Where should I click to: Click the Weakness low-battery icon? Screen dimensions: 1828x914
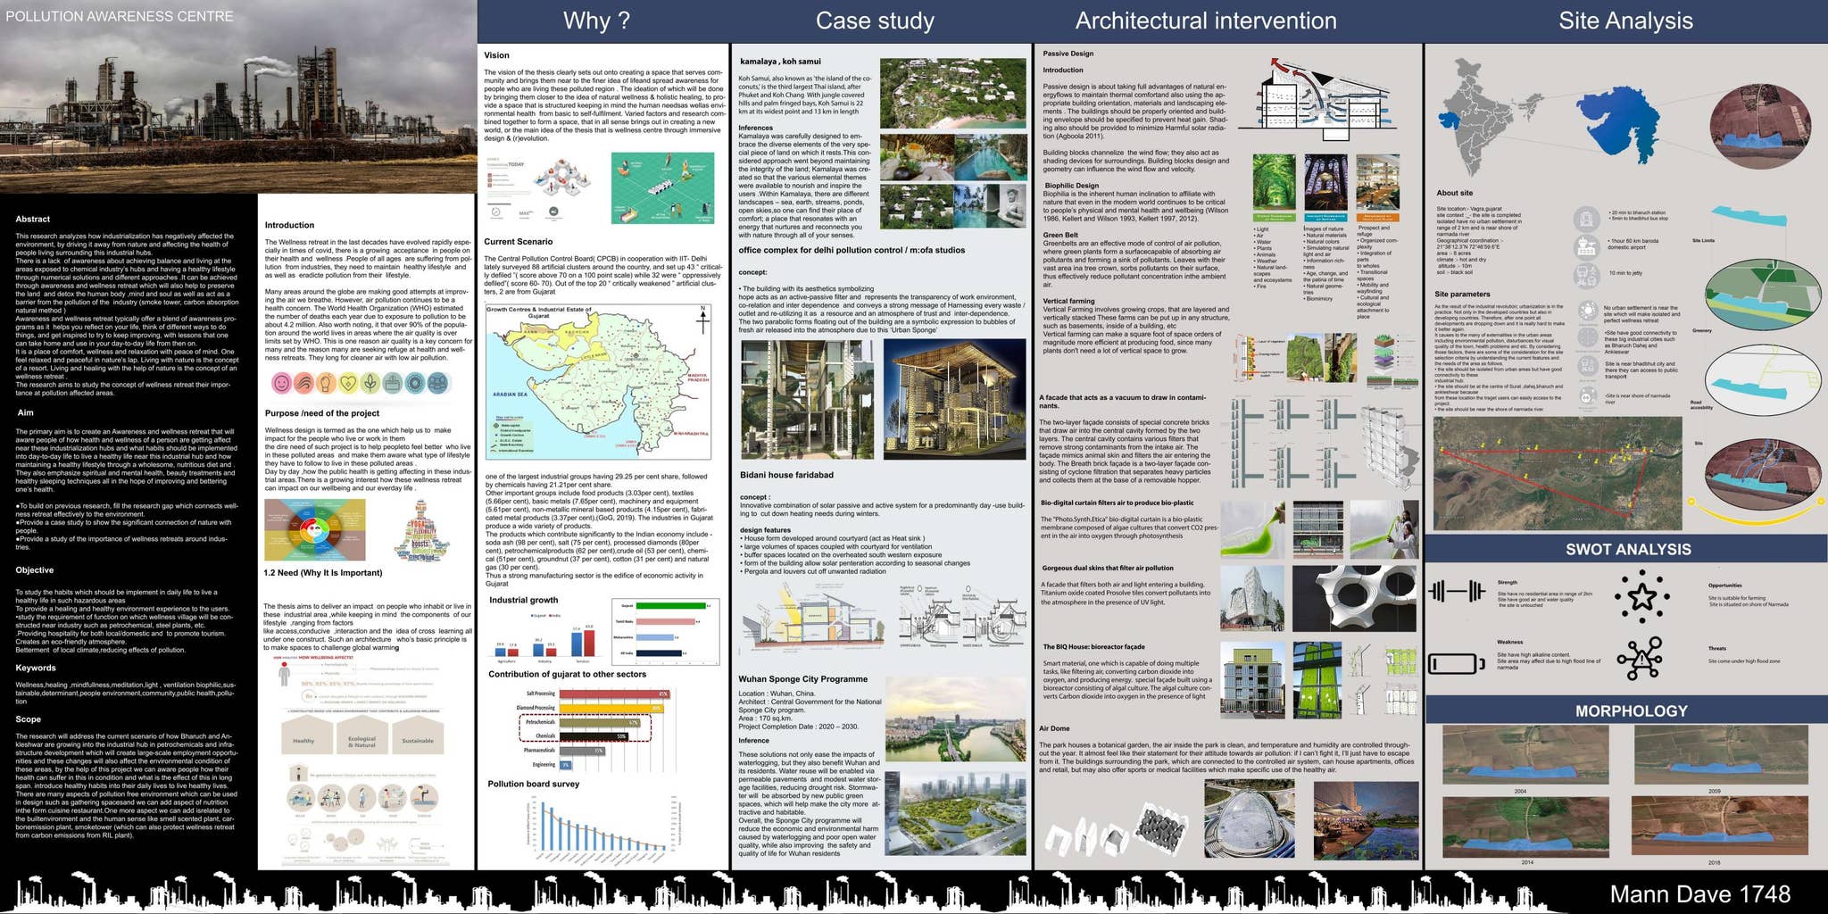1457,663
